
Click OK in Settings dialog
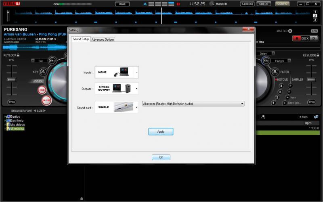pos(161,157)
